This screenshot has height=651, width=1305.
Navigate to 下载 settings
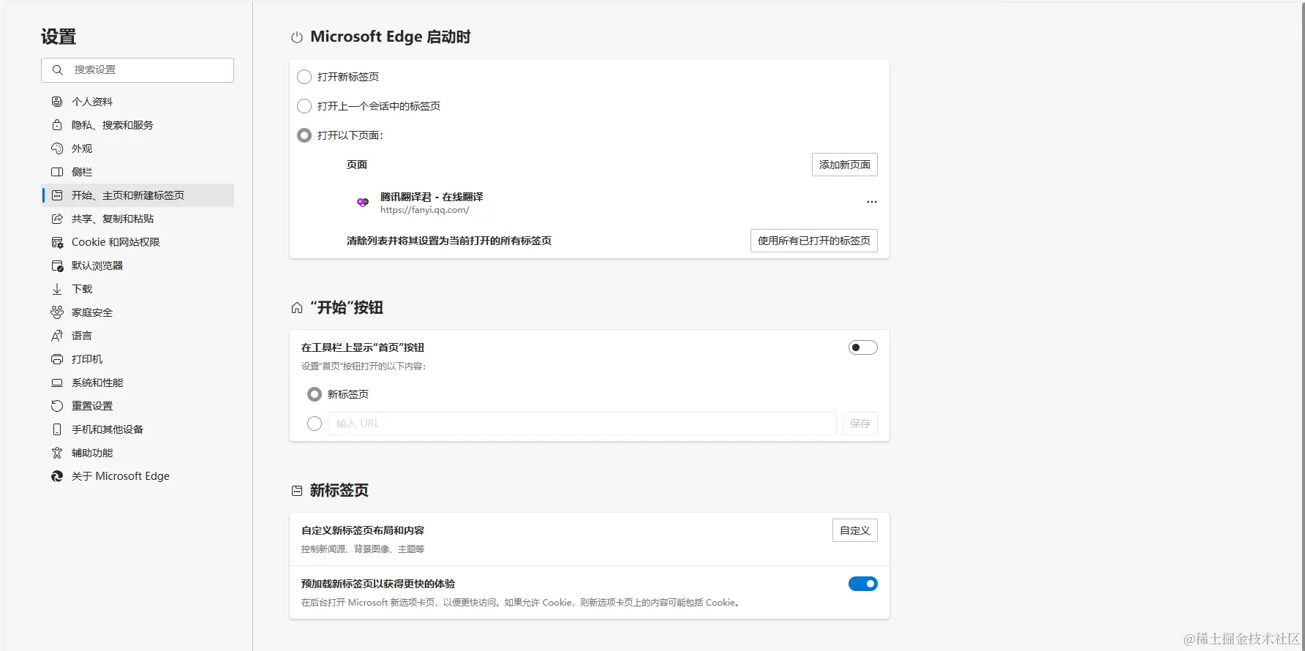138,289
